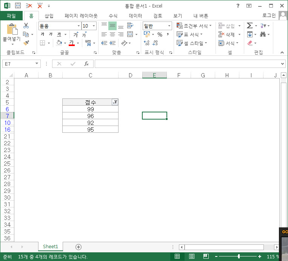The image size is (288, 261).
Task: Select the Sheet1 tab
Action: tap(51, 247)
